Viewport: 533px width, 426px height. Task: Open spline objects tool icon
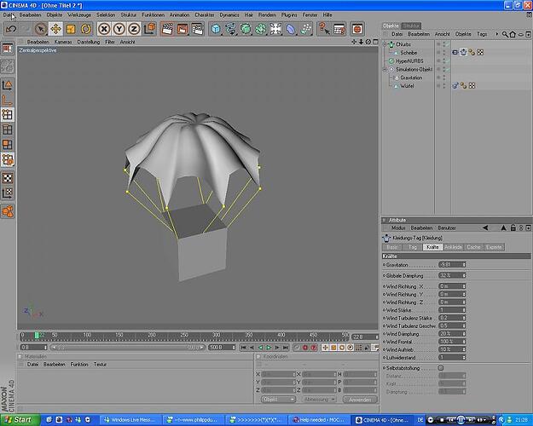tap(231, 29)
